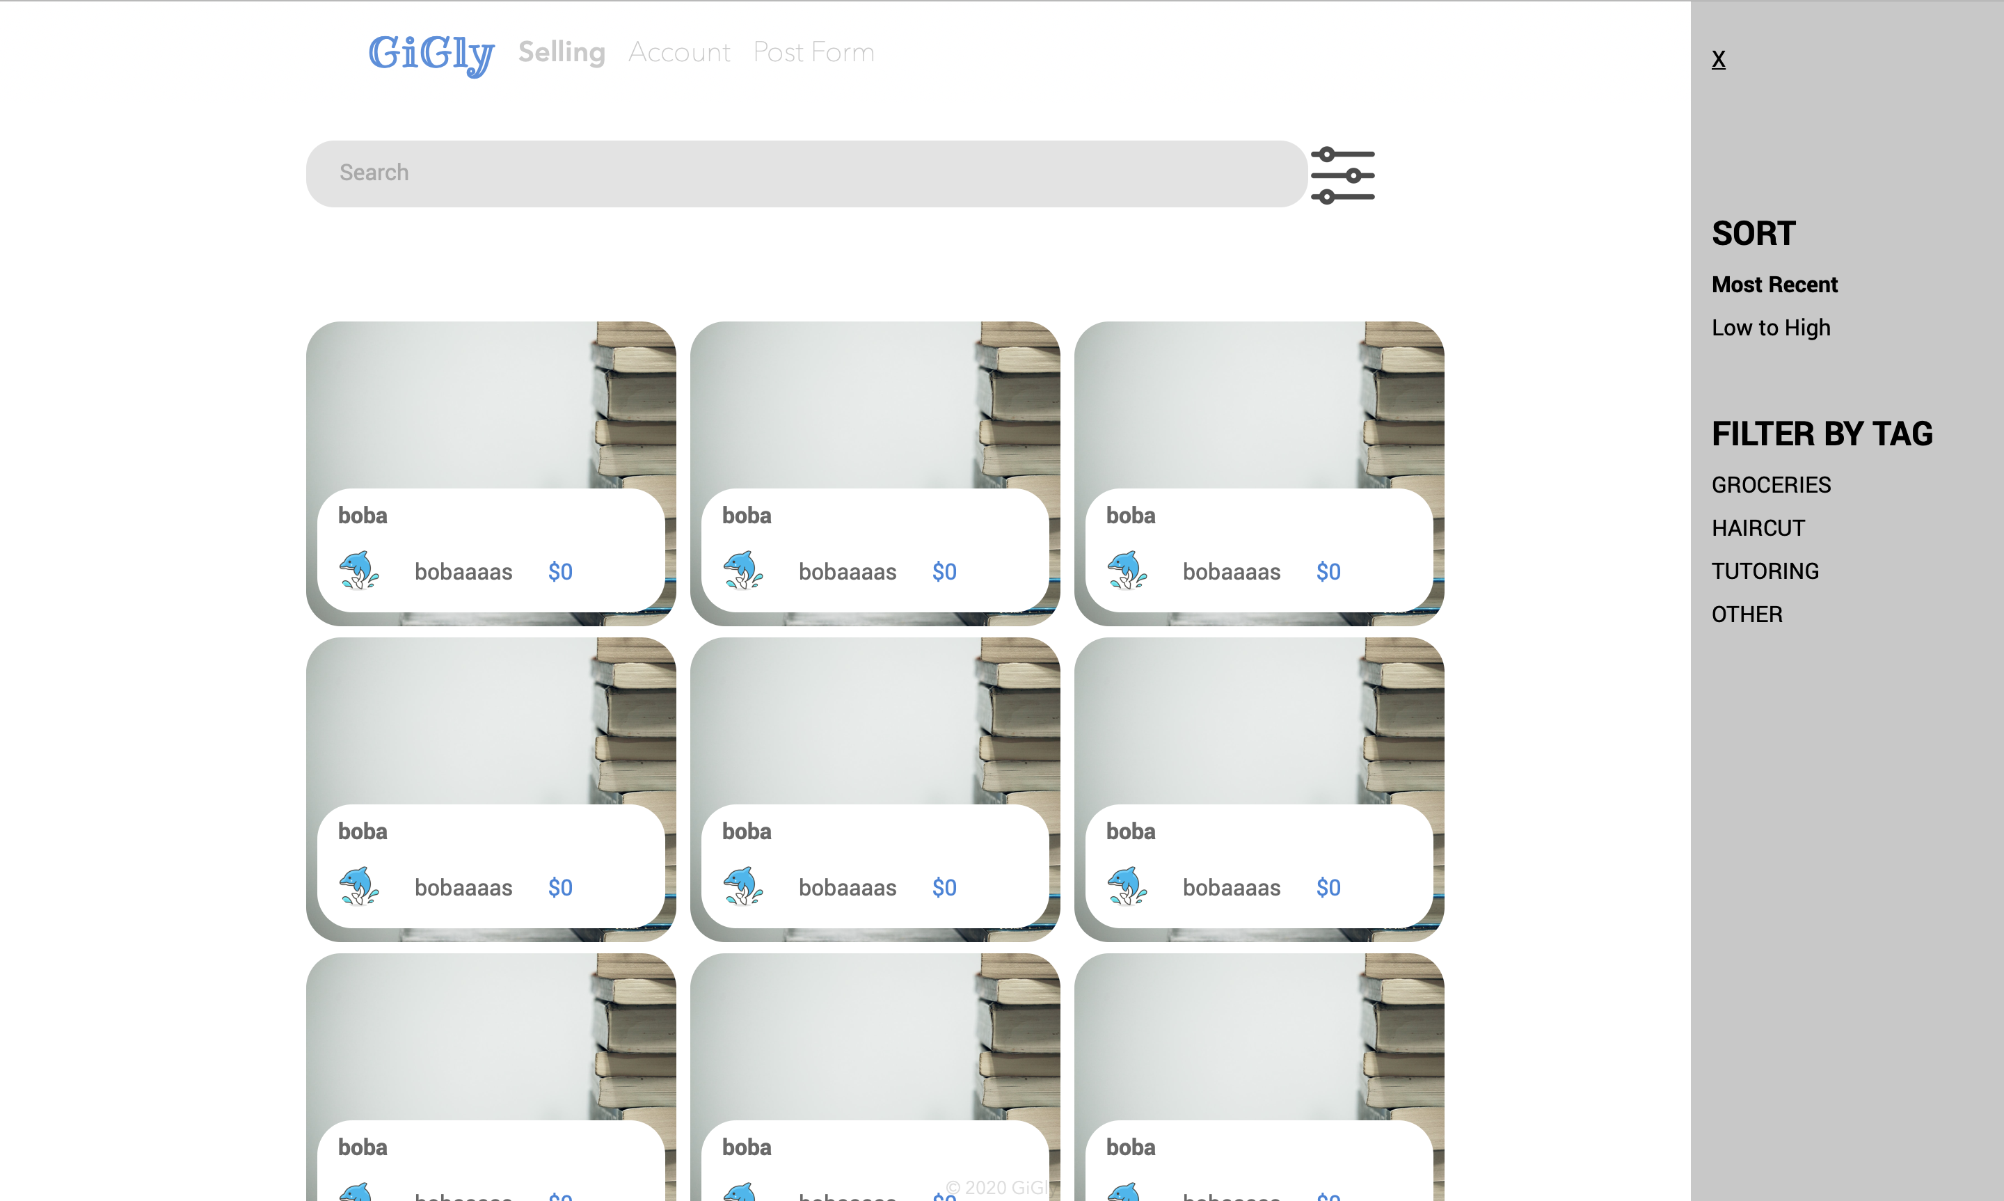
Task: Close the sort sidebar with X
Action: coord(1719,59)
